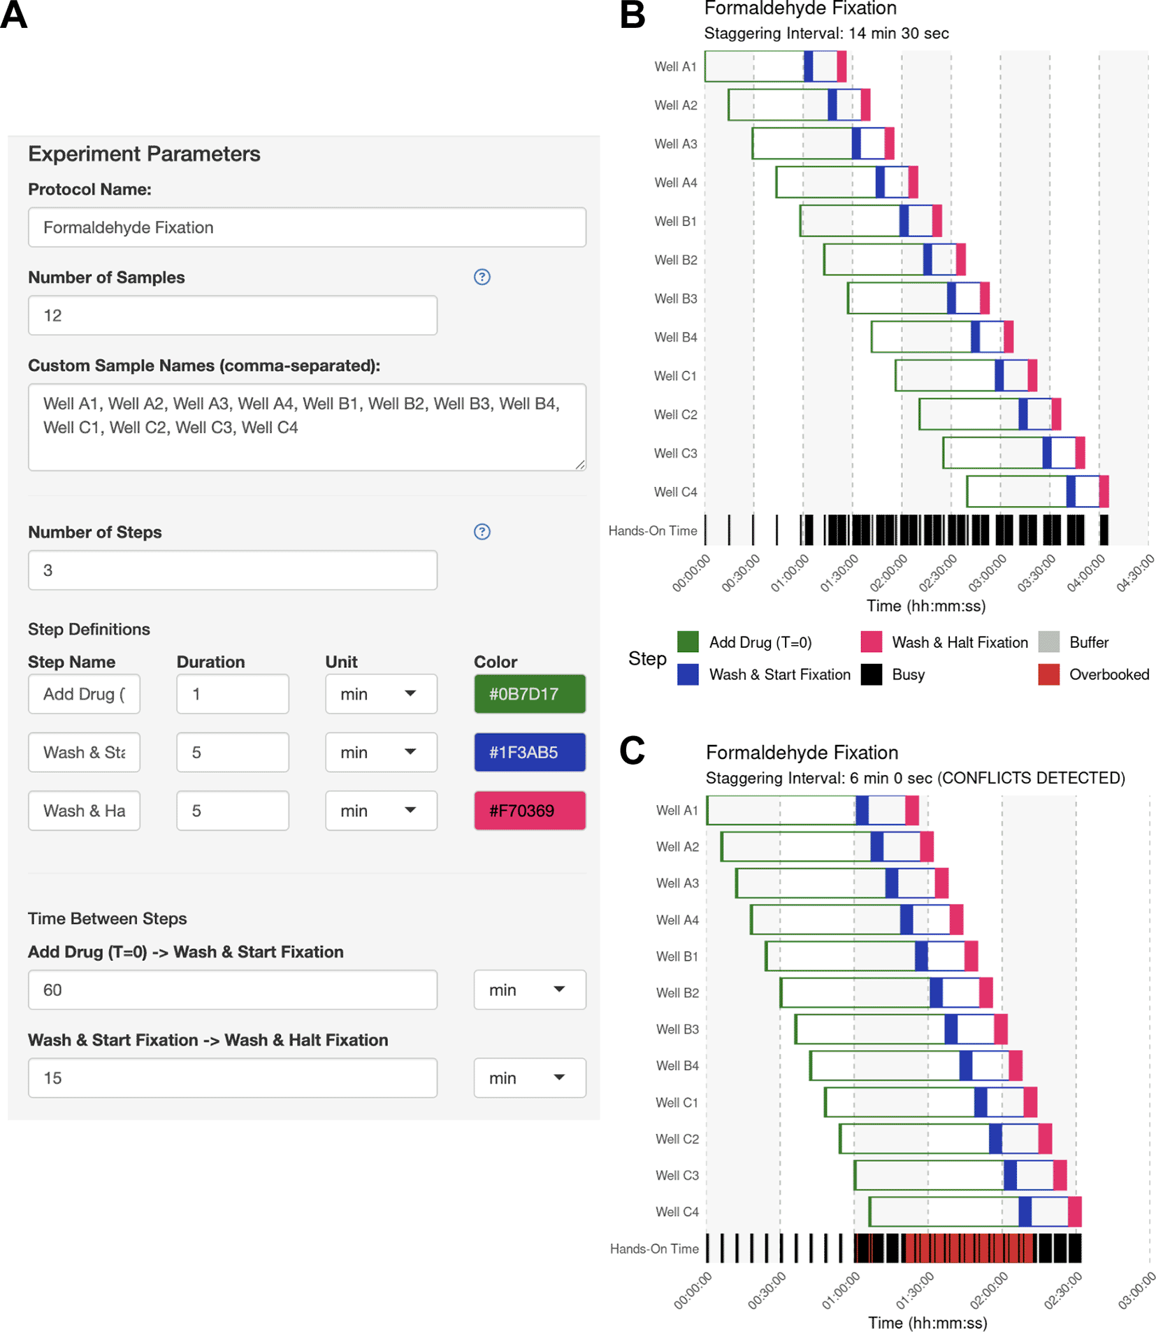Open the unit dropdown for Add Drug step
Viewport: 1156px width, 1332px height.
point(381,694)
